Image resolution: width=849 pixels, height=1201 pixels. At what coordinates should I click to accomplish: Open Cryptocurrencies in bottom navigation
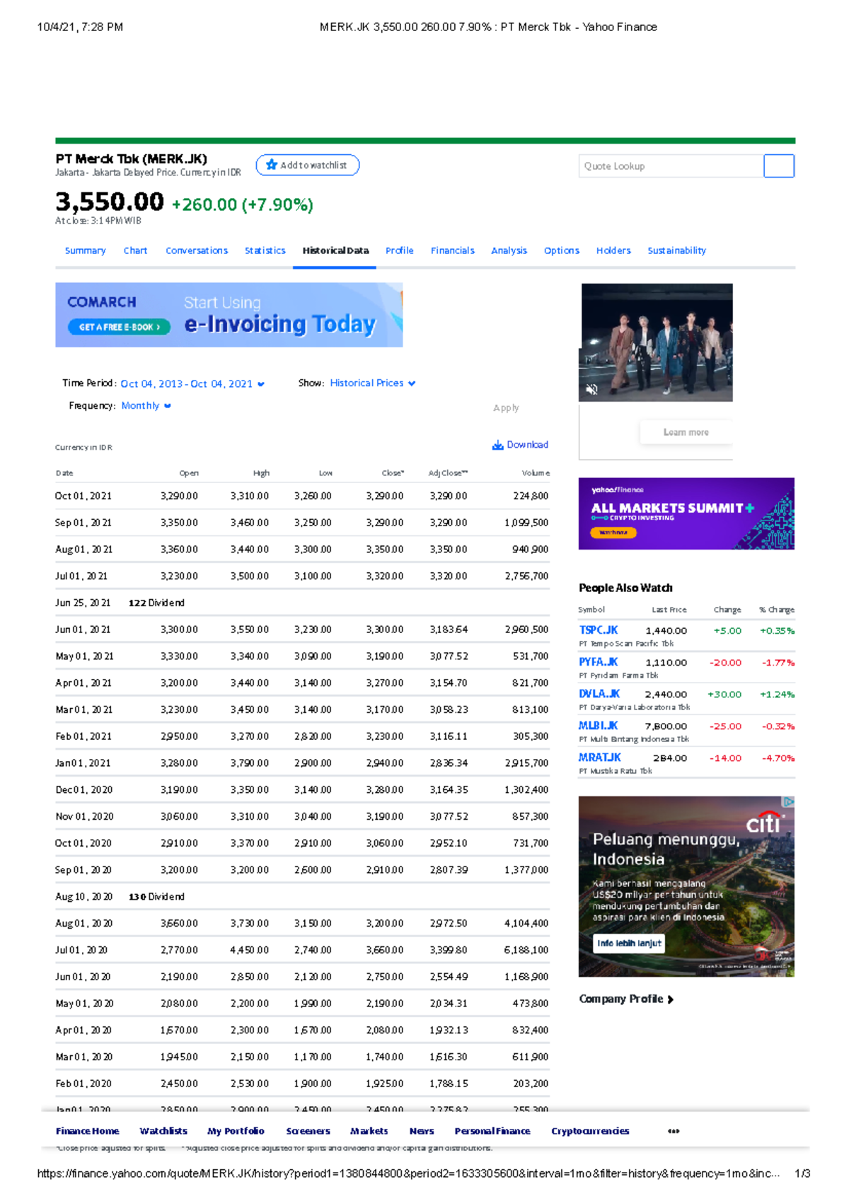[590, 1131]
